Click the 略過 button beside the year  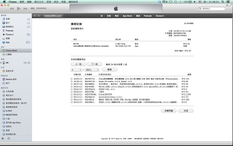click(x=109, y=69)
